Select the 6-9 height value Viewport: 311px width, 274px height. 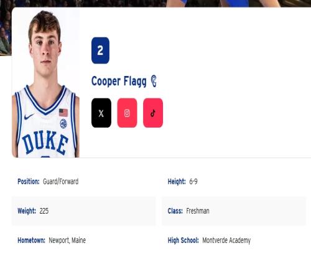(x=193, y=182)
